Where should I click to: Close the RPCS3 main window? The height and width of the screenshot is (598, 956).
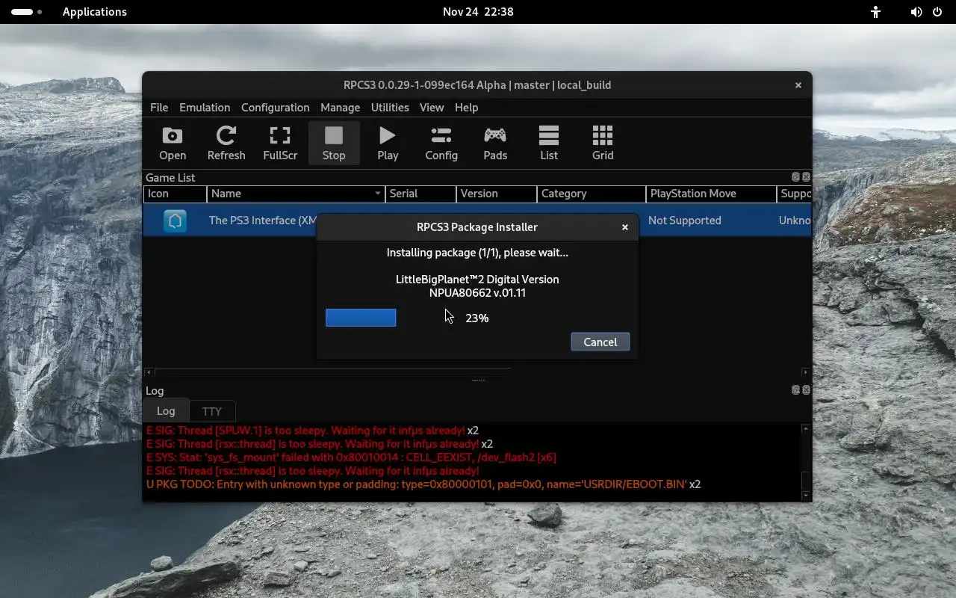pos(798,85)
